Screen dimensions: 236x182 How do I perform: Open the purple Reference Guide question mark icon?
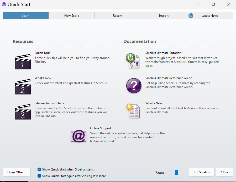pyautogui.click(x=134, y=86)
